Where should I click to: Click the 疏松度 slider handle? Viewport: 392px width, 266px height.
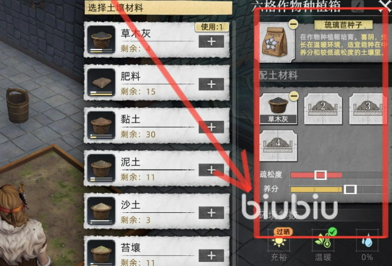(x=320, y=175)
